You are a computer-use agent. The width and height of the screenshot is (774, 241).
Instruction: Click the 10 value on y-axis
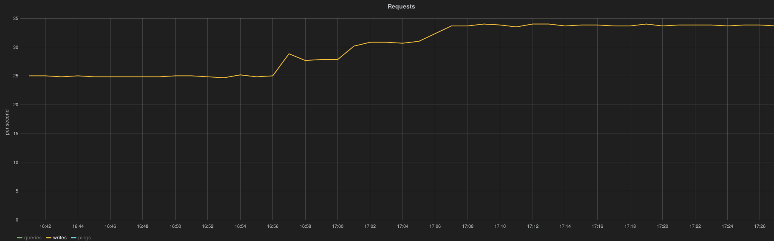click(x=16, y=162)
